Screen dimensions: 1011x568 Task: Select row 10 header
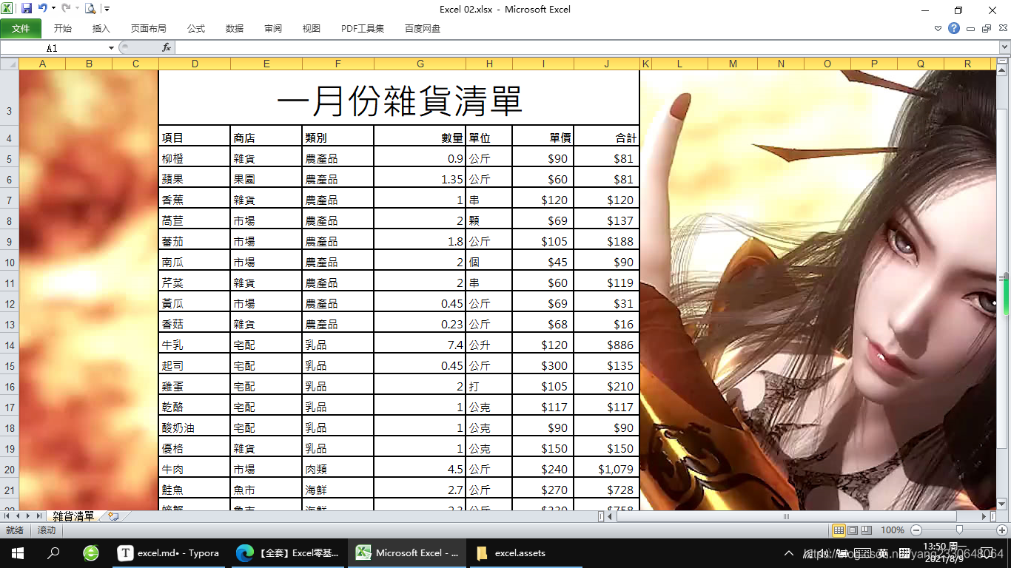point(10,263)
